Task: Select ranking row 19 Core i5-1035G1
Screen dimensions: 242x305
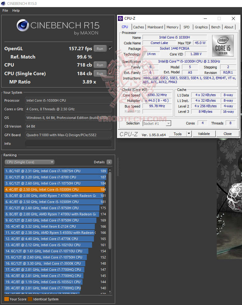Action: (x=56, y=282)
